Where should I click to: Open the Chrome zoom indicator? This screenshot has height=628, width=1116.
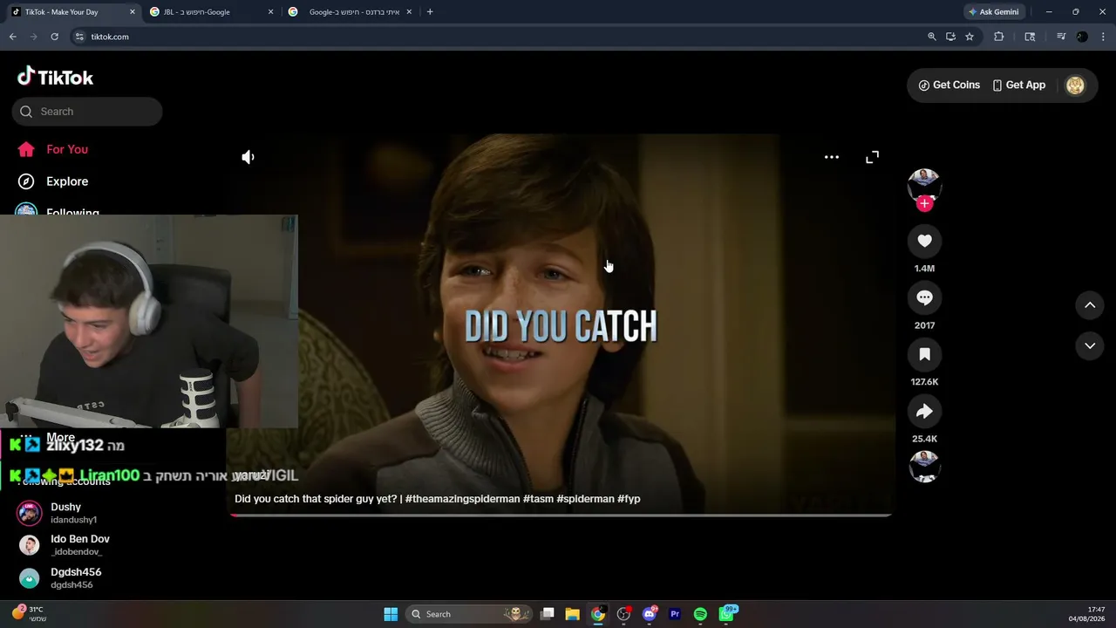point(932,37)
